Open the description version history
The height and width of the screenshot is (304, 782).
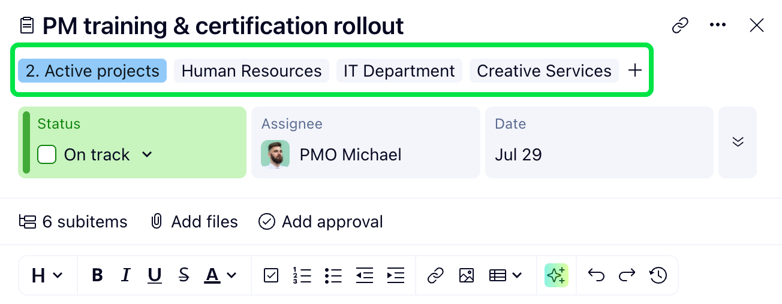658,275
